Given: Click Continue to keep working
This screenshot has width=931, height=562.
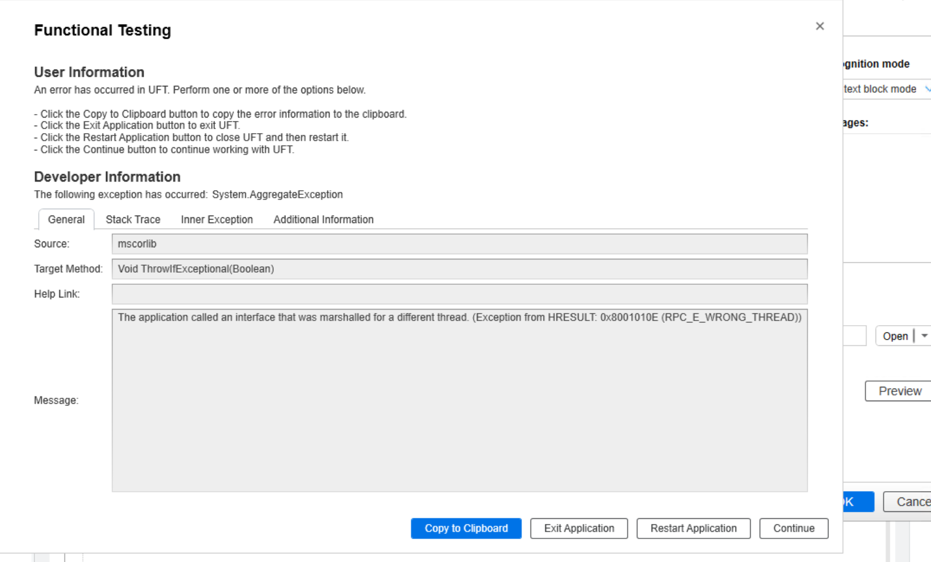Looking at the screenshot, I should tap(794, 528).
